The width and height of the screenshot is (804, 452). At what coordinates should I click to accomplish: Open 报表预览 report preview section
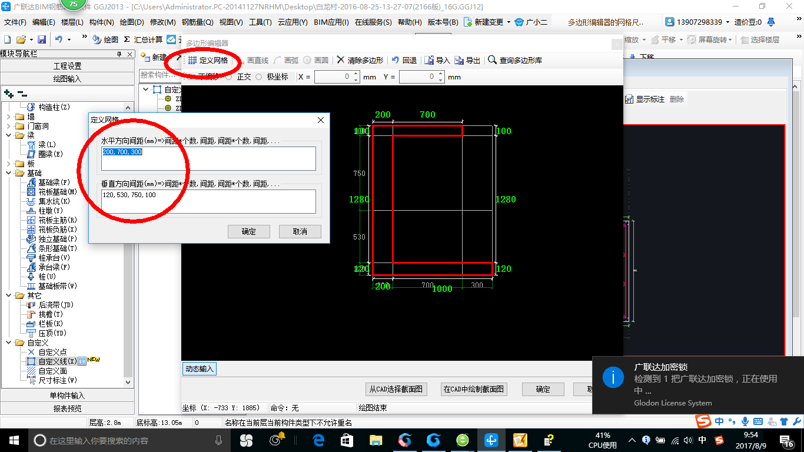point(68,408)
